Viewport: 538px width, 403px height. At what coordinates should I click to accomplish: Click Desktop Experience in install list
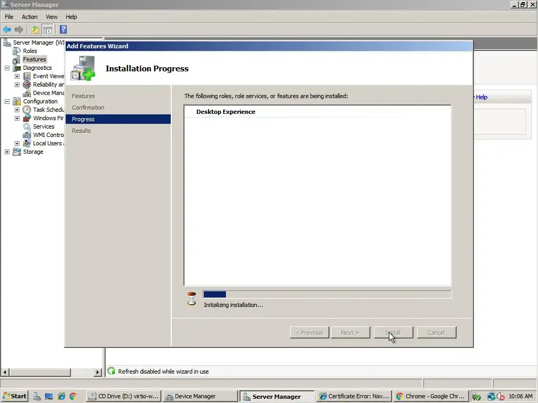point(226,112)
